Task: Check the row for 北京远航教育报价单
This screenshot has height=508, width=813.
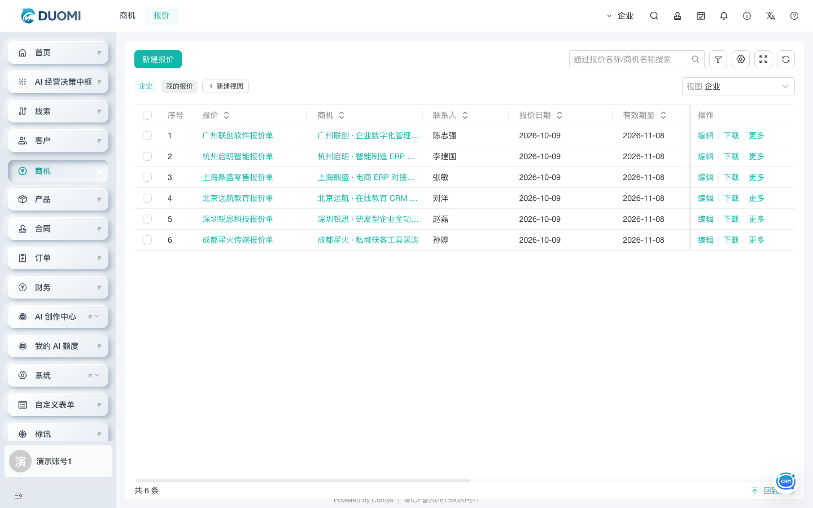Action: tap(147, 198)
